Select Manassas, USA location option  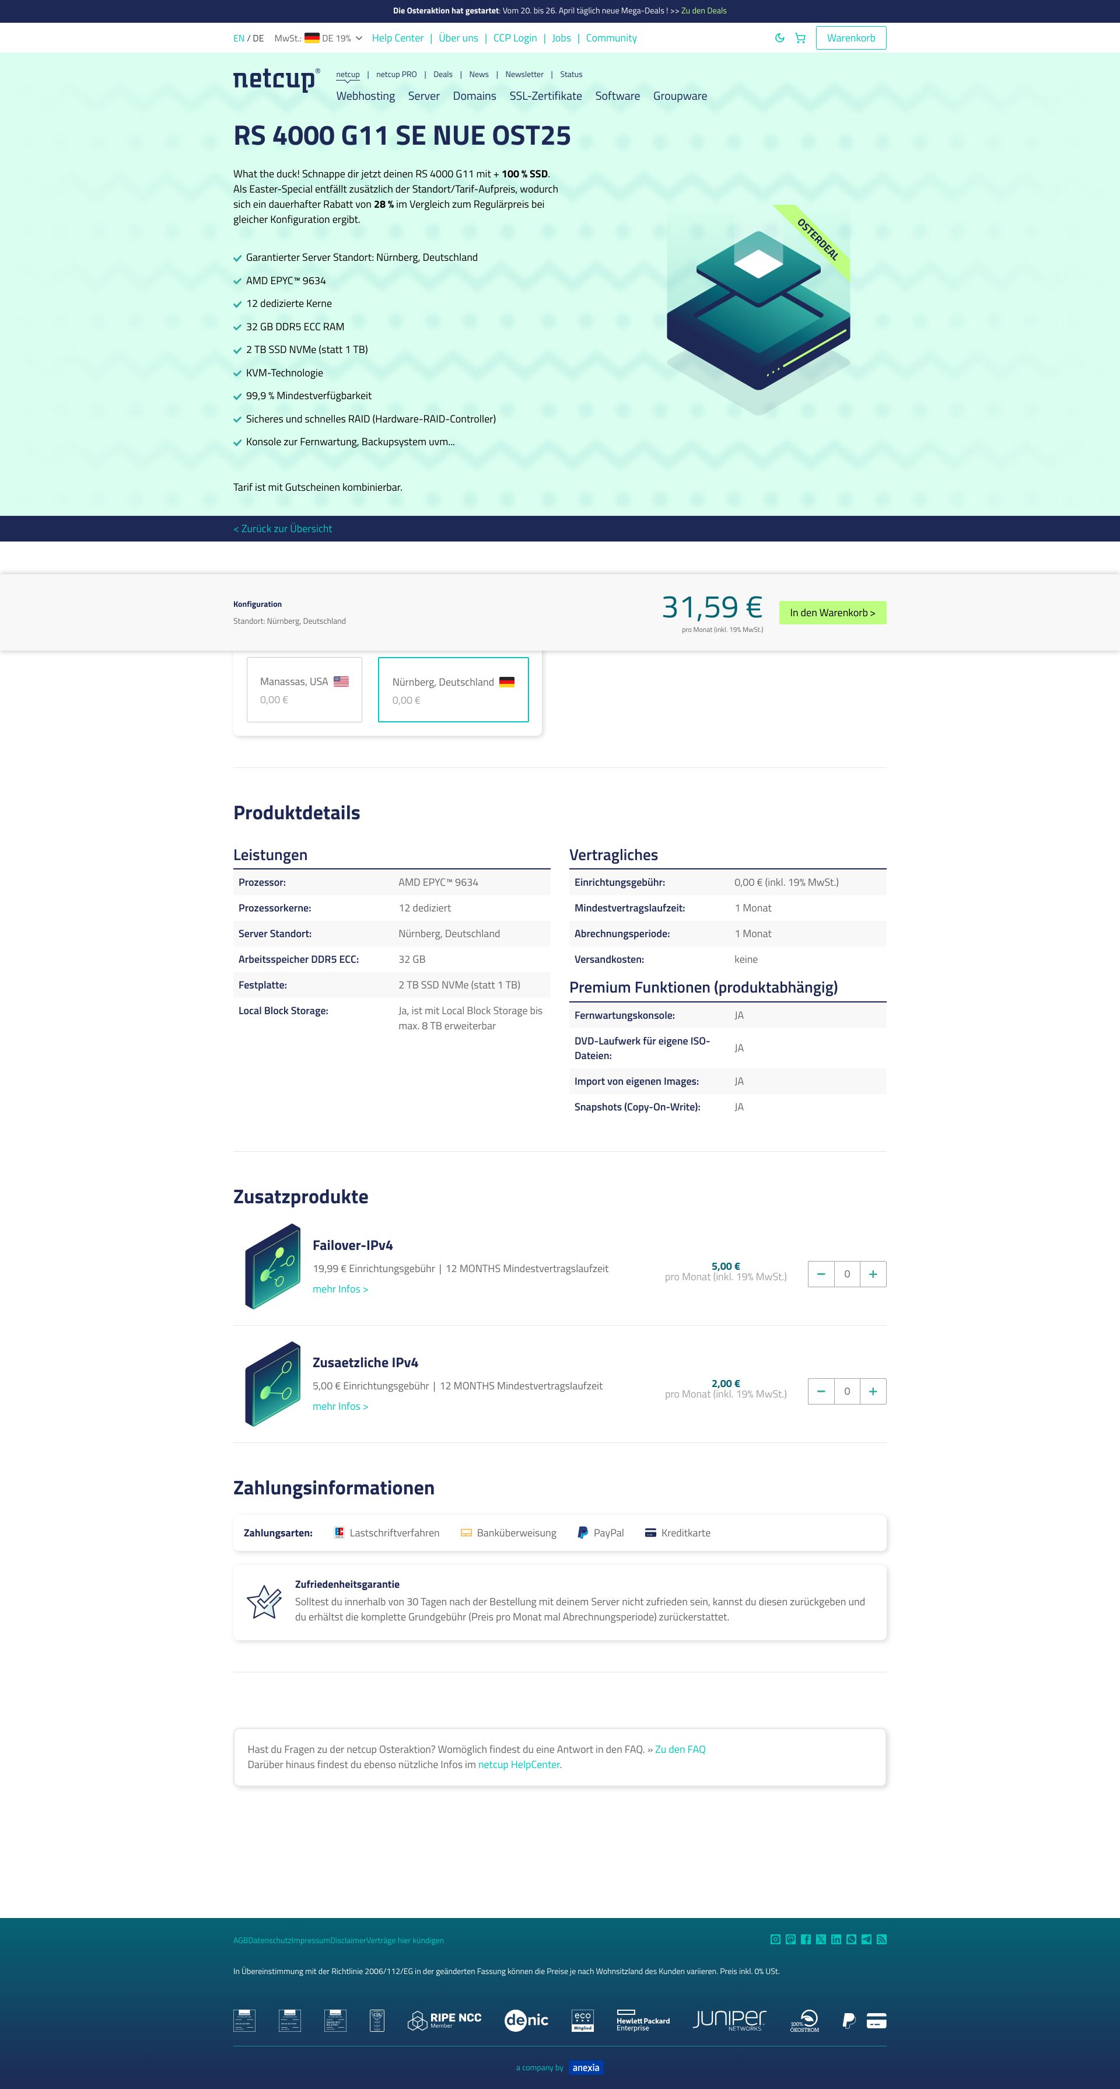(304, 689)
